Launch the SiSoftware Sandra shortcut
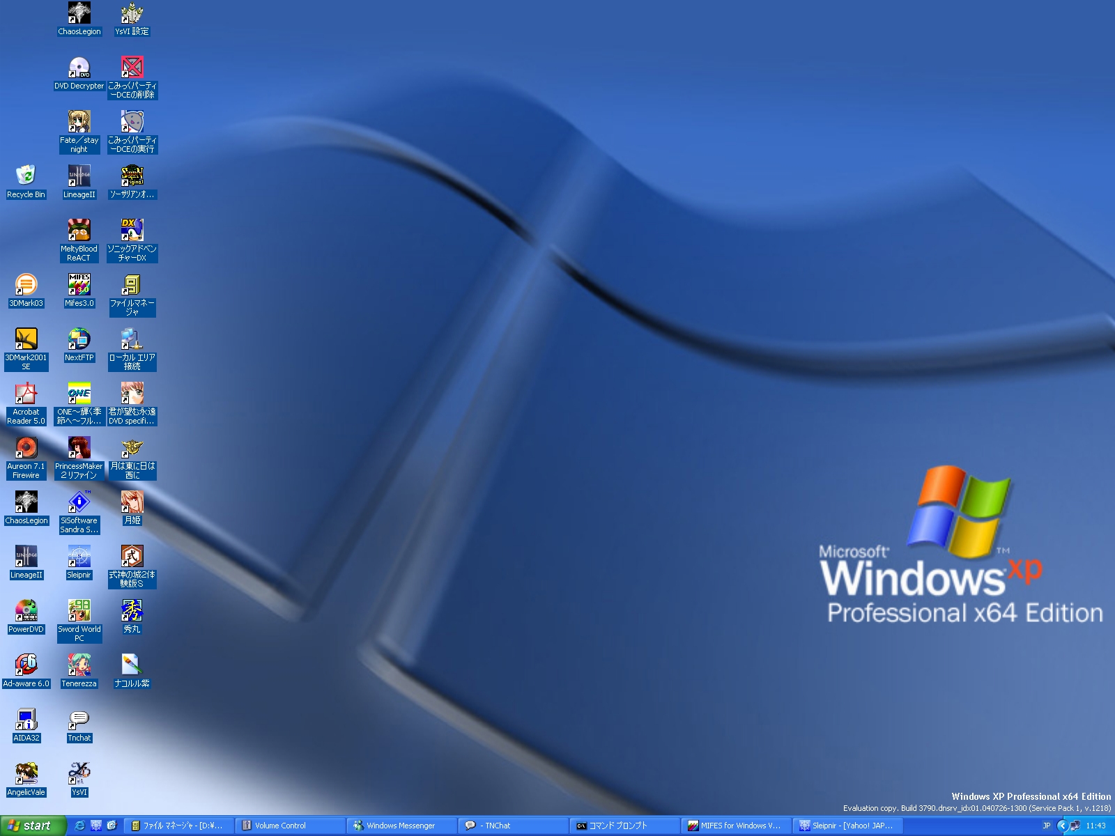The width and height of the screenshot is (1115, 836). coord(79,502)
